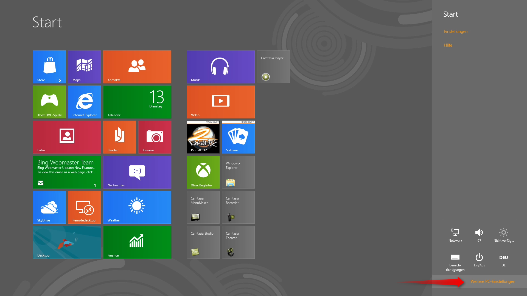
Task: Open Camtasia Studio
Action: 203,242
